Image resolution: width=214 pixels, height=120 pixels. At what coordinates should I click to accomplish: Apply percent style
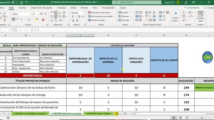pyautogui.click(x=79, y=17)
